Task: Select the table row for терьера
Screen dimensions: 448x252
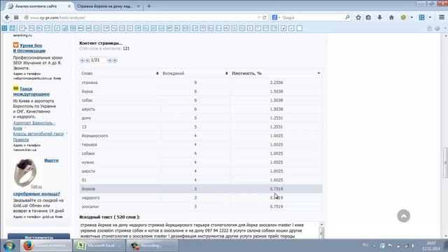Action: click(x=201, y=145)
